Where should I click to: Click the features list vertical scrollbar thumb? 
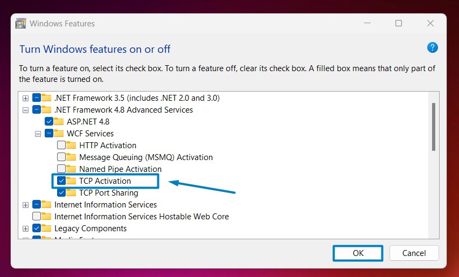[434, 127]
